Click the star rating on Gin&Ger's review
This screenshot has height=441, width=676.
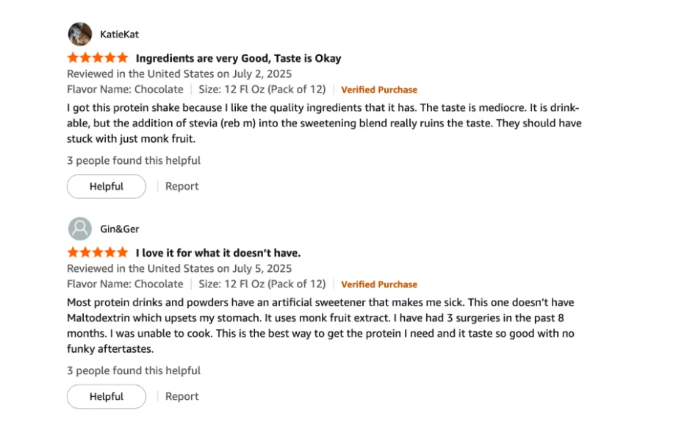96,251
